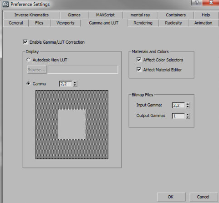The height and width of the screenshot is (203, 219).
Task: Increase display Gamma with spinner up arrow
Action: pyautogui.click(x=75, y=82)
